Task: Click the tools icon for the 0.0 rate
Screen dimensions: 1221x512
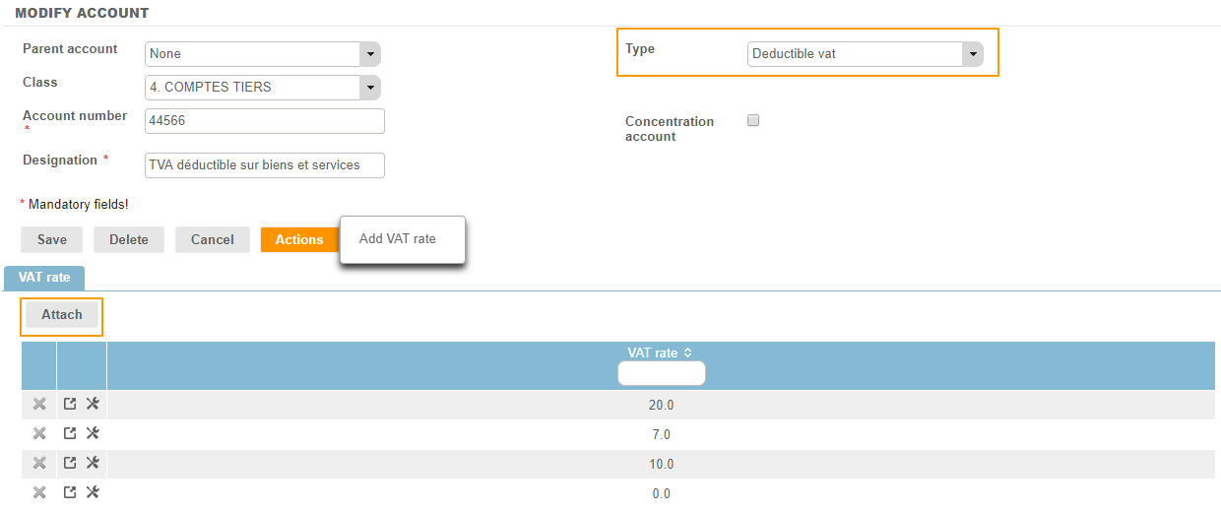Action: 93,492
